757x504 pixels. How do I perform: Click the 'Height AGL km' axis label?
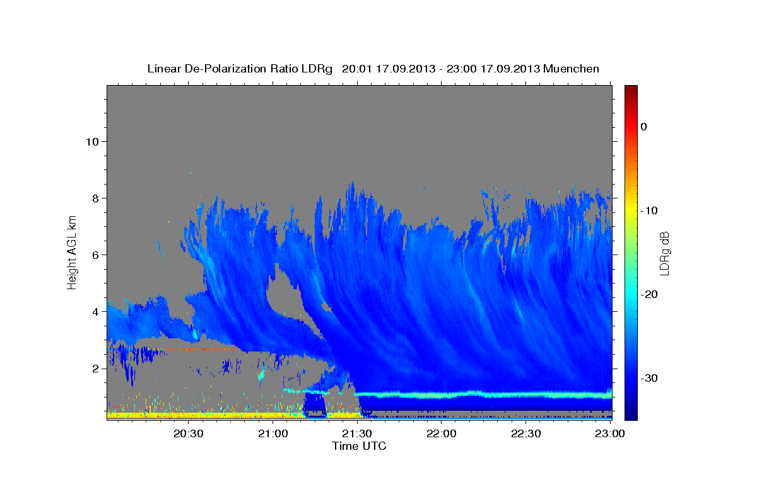click(73, 252)
